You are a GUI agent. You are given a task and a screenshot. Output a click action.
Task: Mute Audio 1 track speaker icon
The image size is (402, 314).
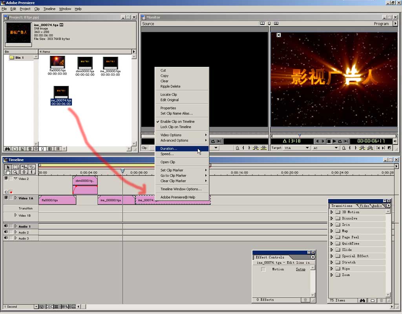point(6,226)
